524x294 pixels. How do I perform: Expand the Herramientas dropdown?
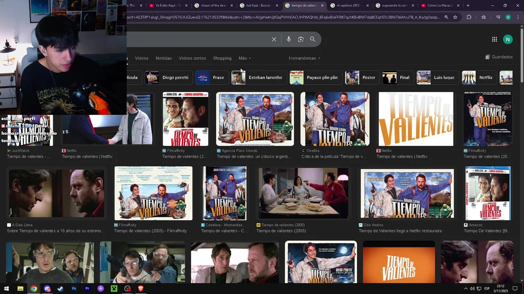(305, 58)
